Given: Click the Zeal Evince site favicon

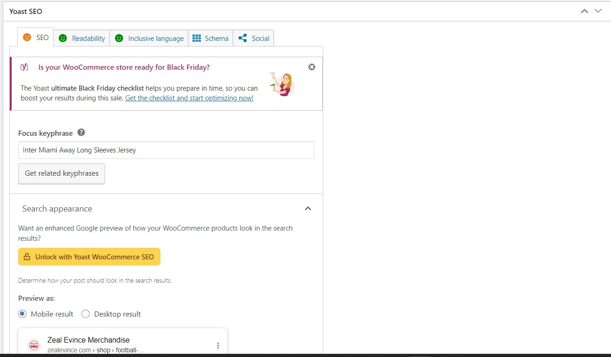Looking at the screenshot, I should pos(34,345).
